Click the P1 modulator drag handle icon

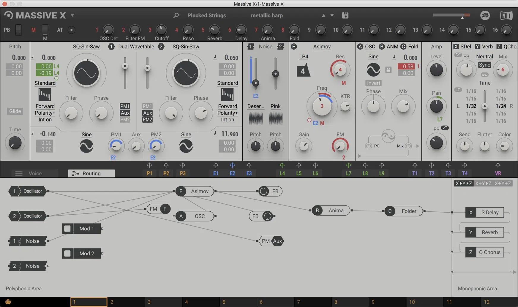[149, 165]
